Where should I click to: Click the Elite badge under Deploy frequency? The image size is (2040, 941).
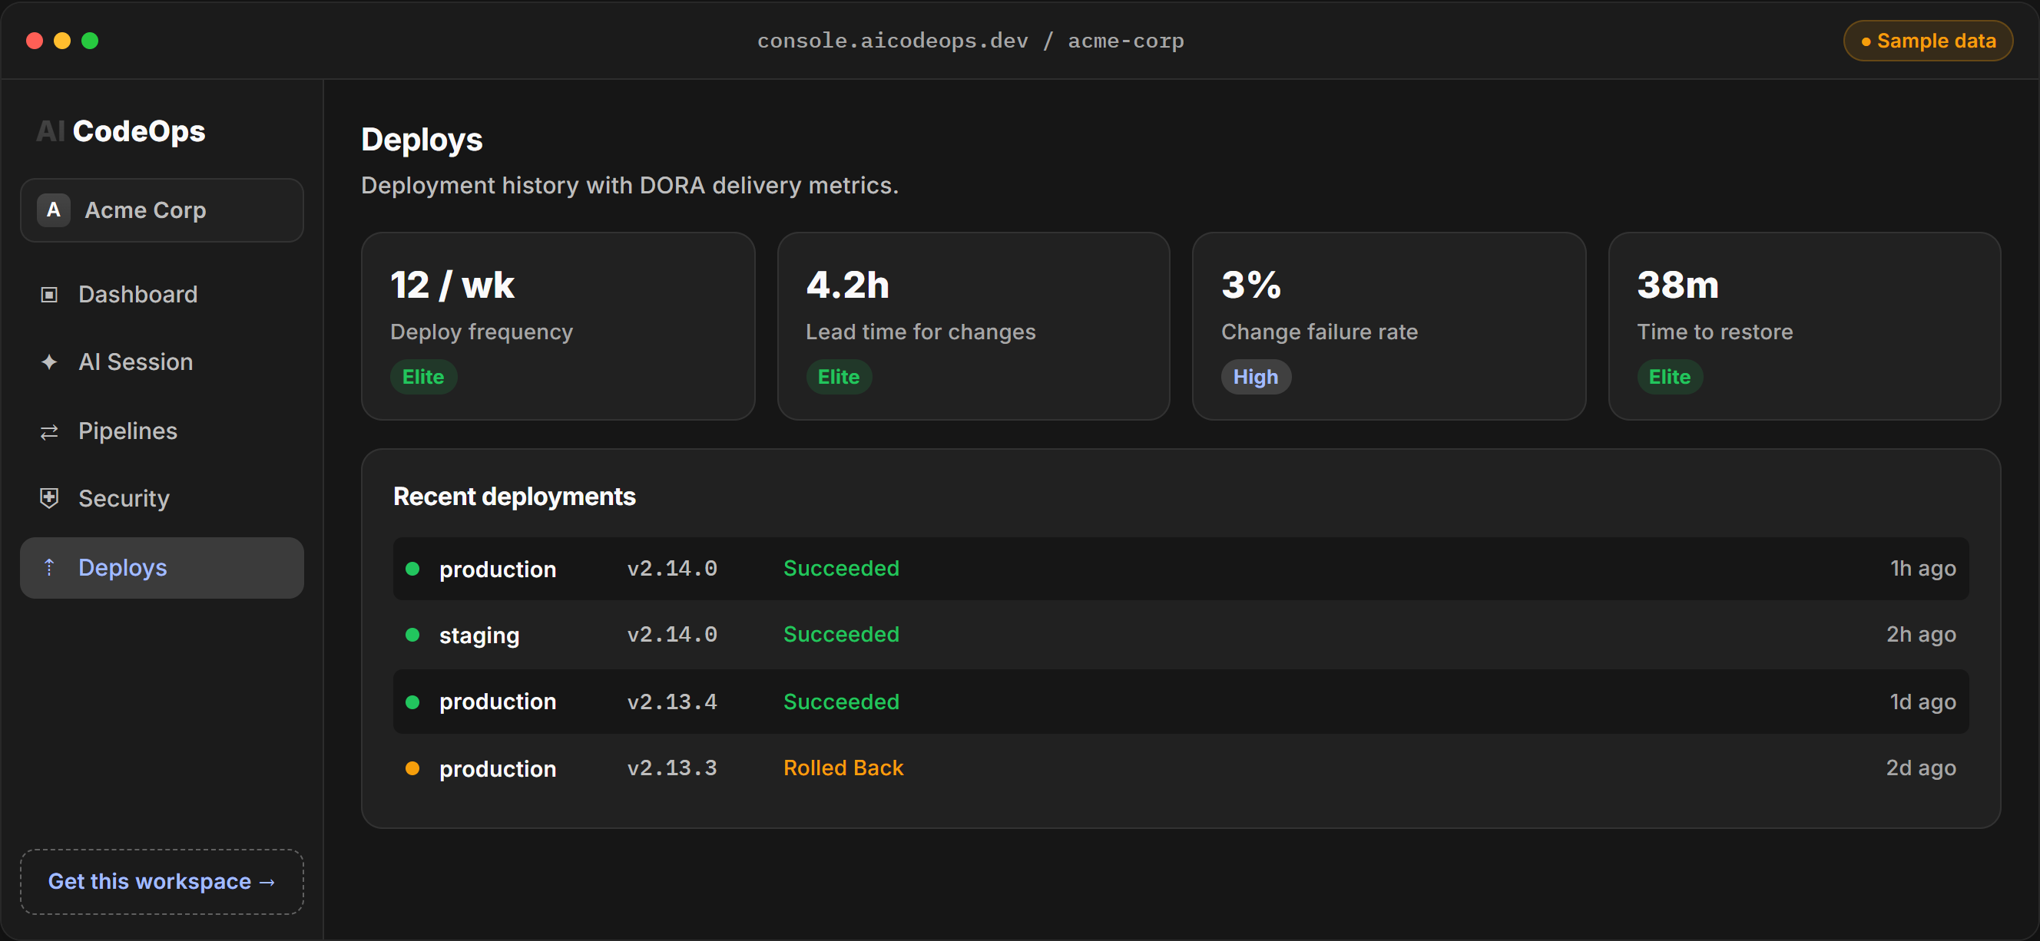pyautogui.click(x=423, y=377)
